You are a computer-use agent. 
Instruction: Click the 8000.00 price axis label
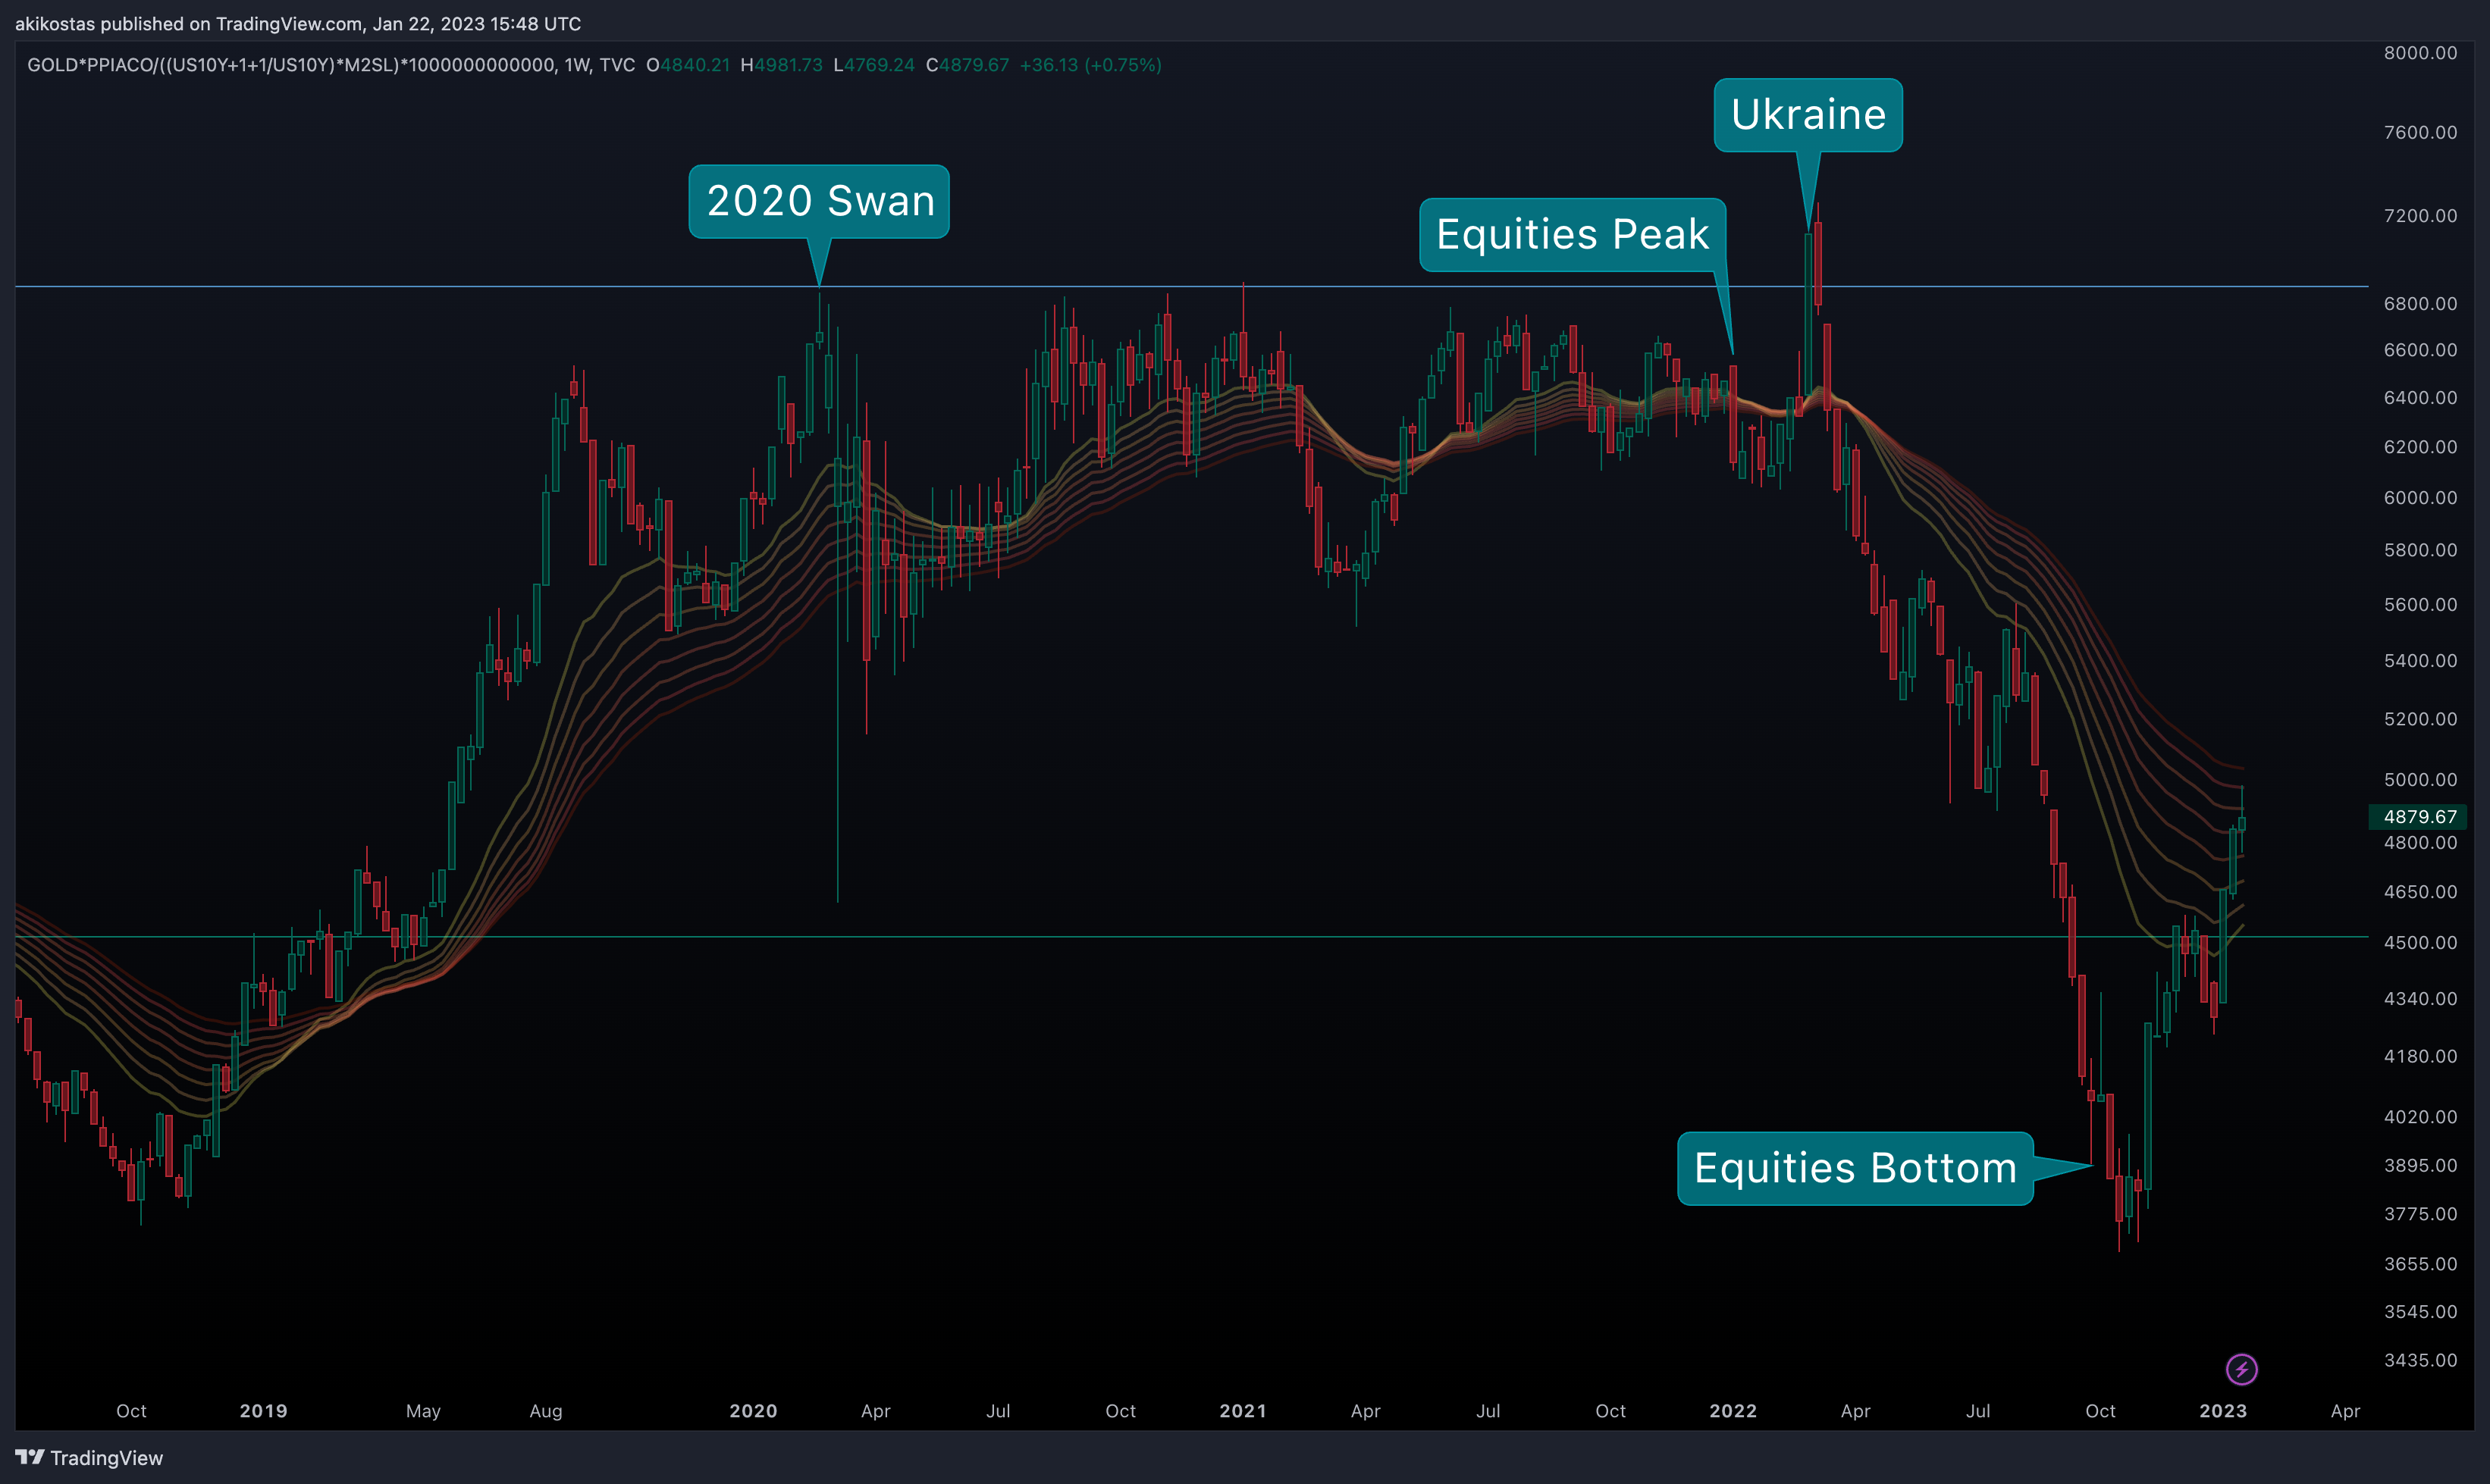pyautogui.click(x=2420, y=53)
